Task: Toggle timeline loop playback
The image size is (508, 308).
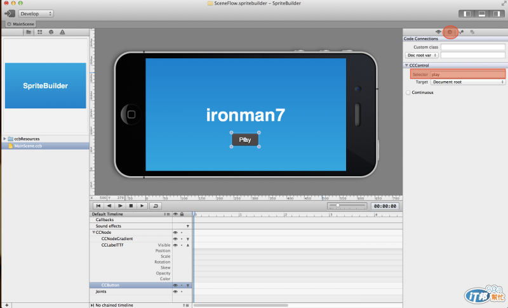Action: click(156, 206)
